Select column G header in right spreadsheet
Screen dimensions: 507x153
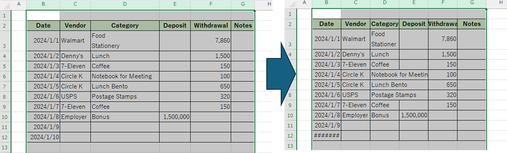pos(472,3)
